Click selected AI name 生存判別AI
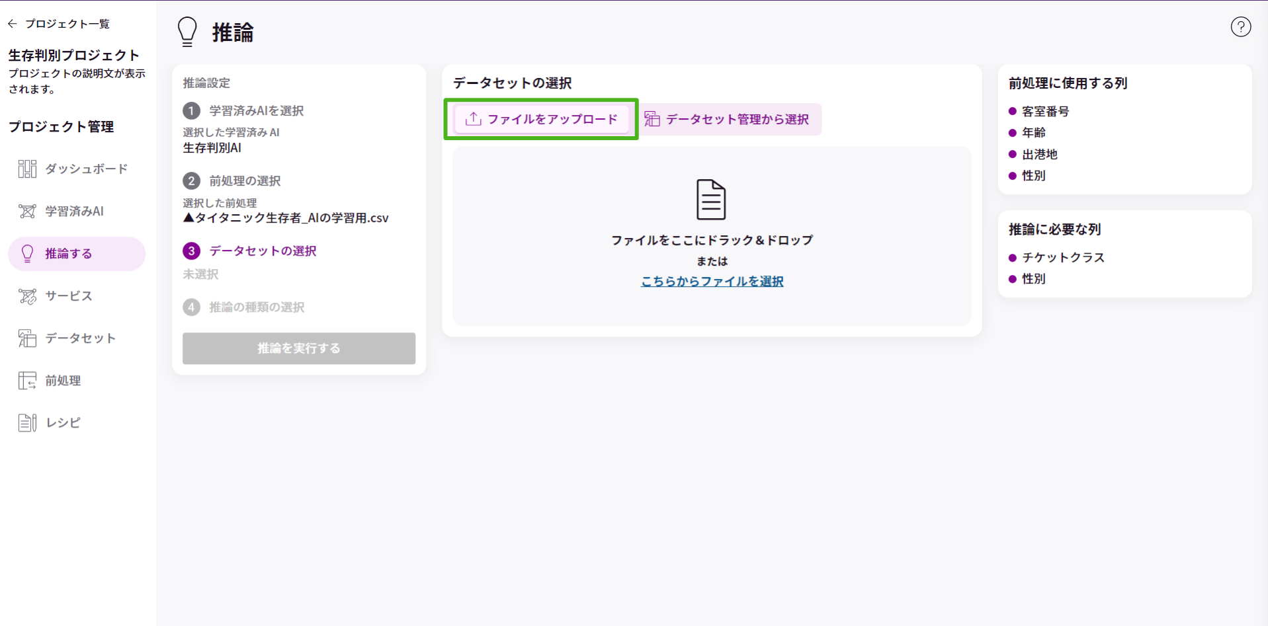The image size is (1268, 626). [212, 148]
